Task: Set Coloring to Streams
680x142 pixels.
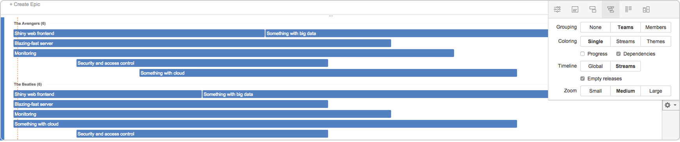Action: click(x=625, y=41)
